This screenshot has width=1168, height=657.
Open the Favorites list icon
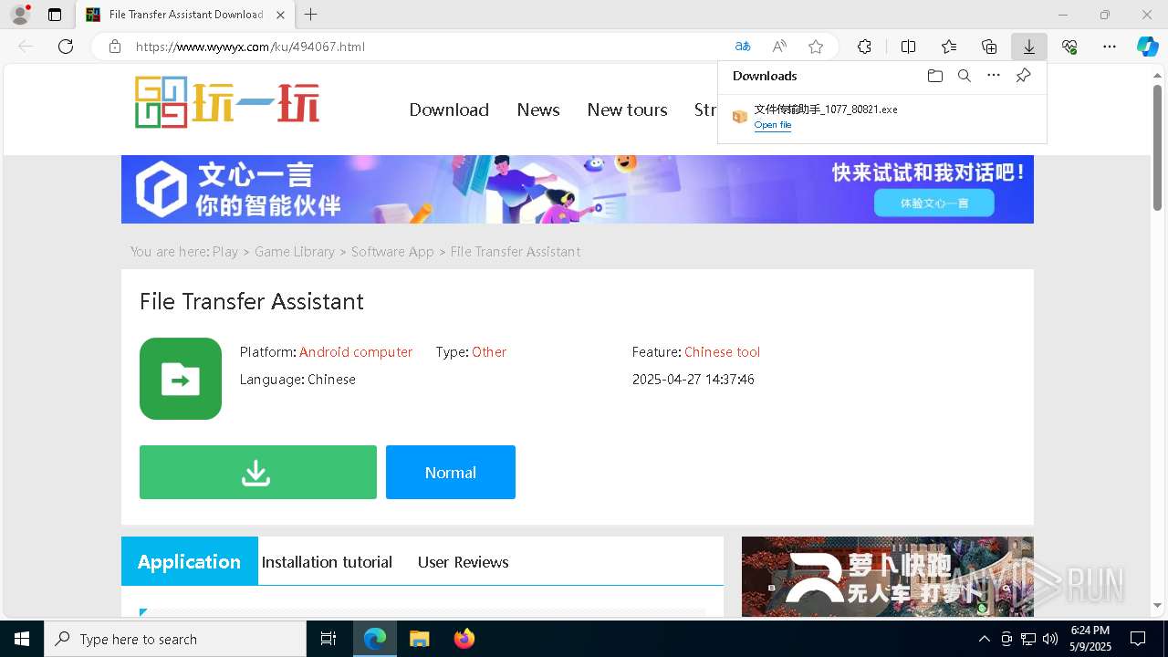(x=949, y=47)
